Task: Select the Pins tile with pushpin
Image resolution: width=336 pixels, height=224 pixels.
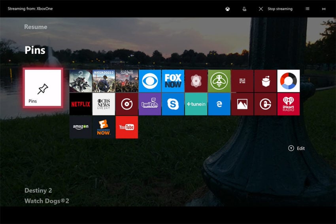Action: point(43,88)
